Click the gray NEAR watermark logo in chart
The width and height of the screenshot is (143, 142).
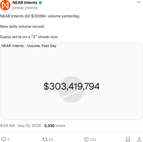(71, 90)
